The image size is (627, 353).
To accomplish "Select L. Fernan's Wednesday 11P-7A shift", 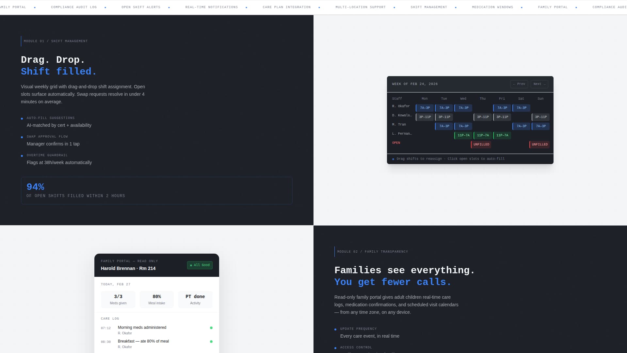I will pyautogui.click(x=463, y=135).
